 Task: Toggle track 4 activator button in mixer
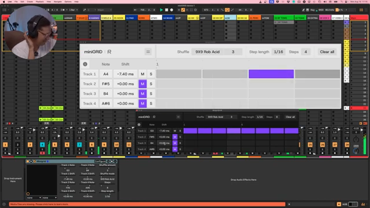click(42, 144)
